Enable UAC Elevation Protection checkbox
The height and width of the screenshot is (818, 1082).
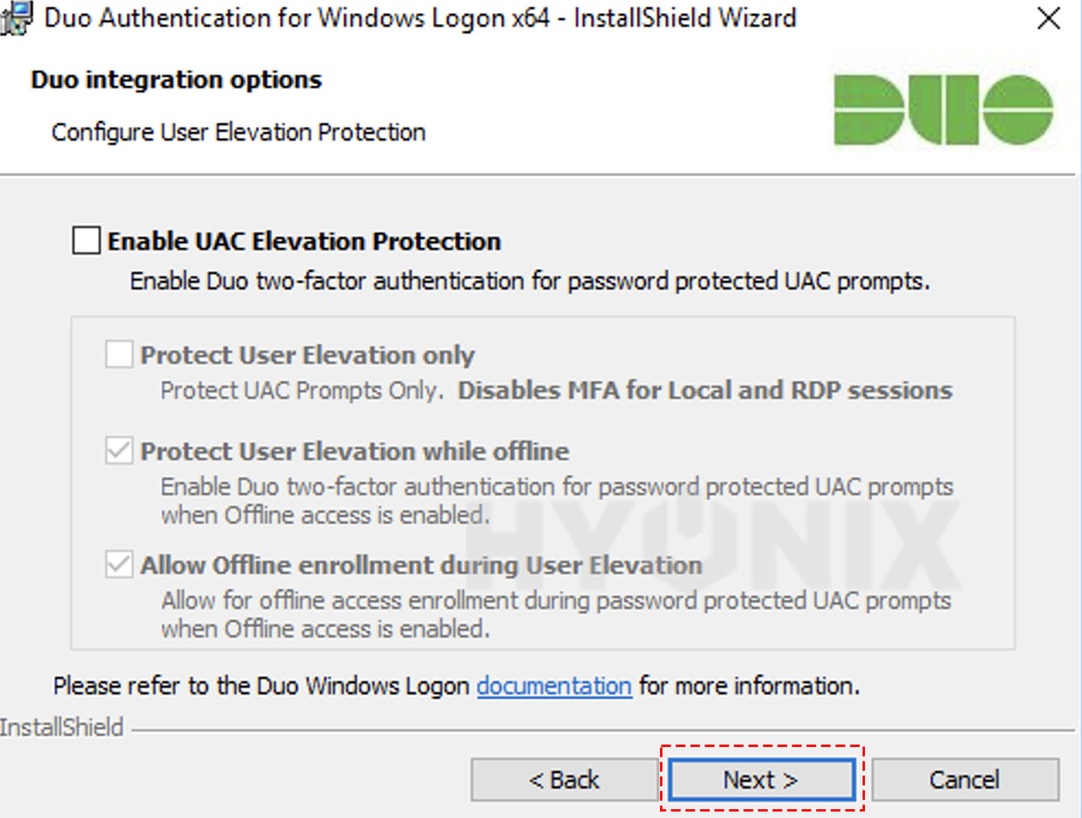click(x=86, y=241)
